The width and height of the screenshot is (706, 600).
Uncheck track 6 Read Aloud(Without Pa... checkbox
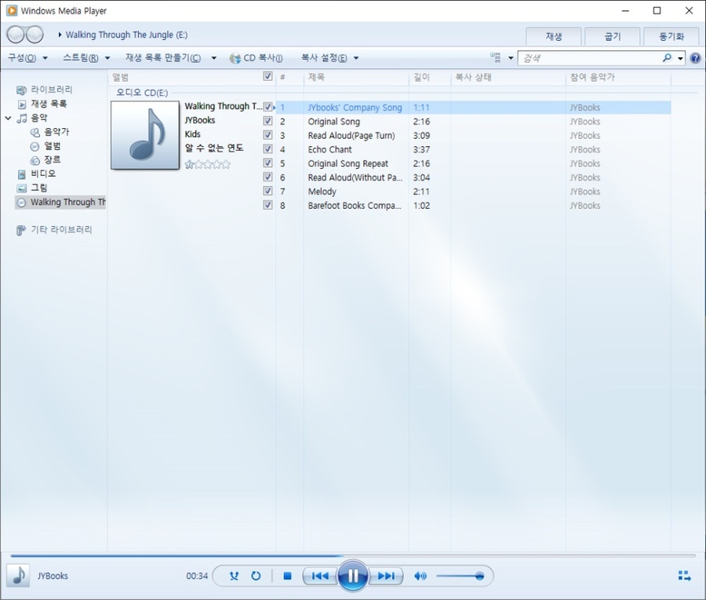point(268,177)
